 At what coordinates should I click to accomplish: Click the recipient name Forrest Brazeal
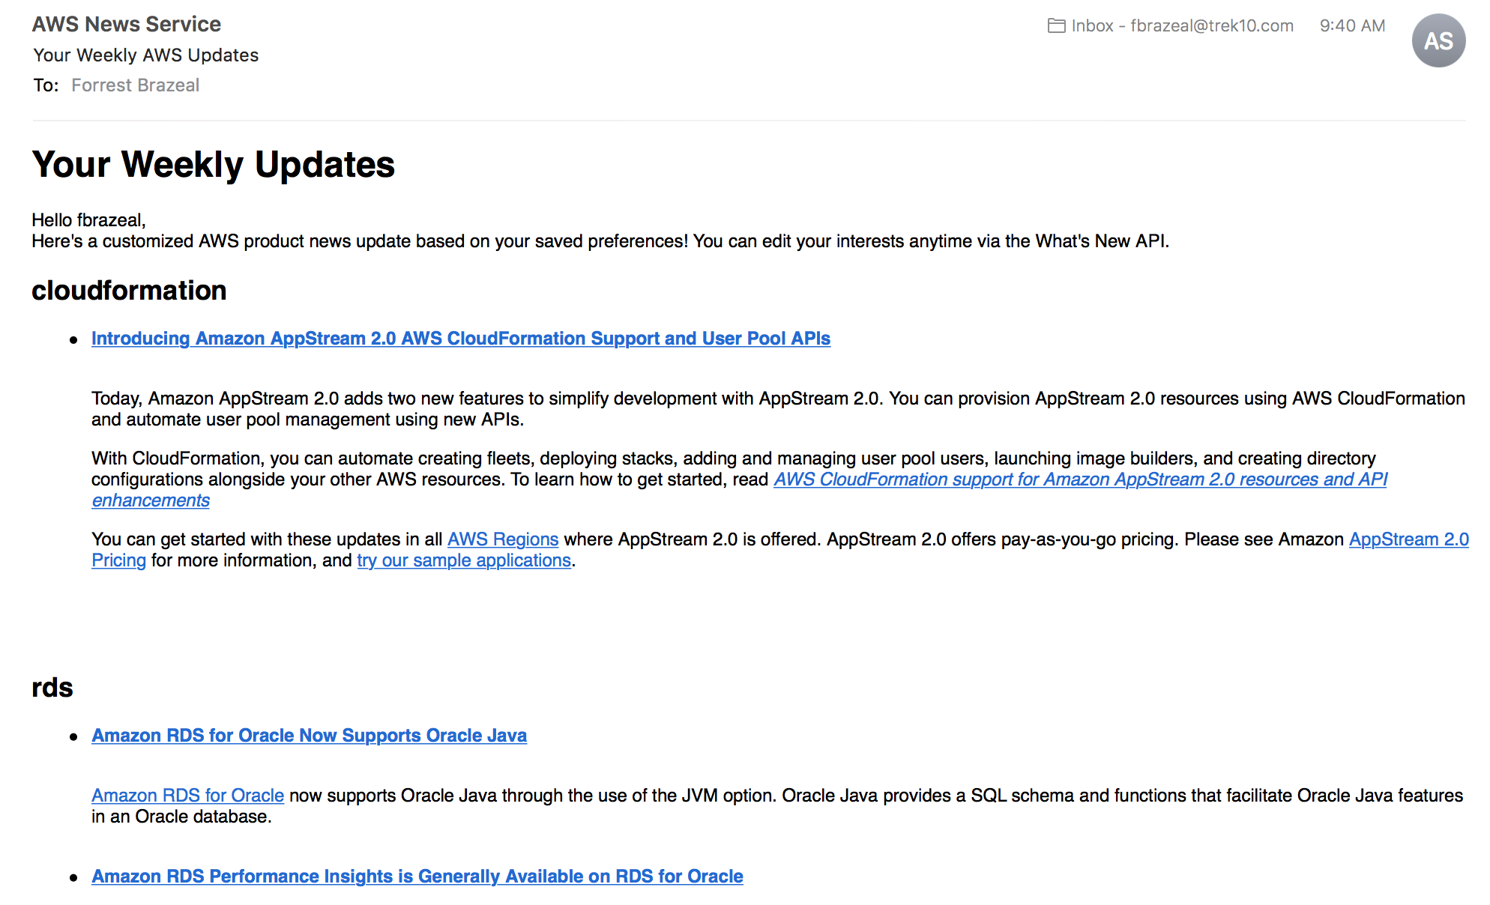pyautogui.click(x=135, y=85)
